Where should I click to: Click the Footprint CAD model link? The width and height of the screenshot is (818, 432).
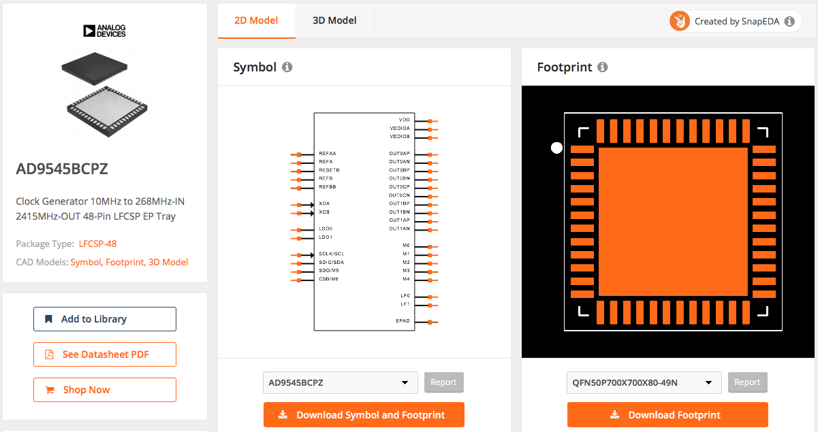(x=125, y=262)
